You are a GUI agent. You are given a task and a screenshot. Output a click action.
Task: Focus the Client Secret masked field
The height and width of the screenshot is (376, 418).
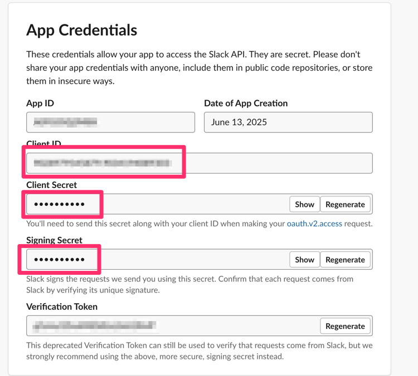(x=156, y=204)
